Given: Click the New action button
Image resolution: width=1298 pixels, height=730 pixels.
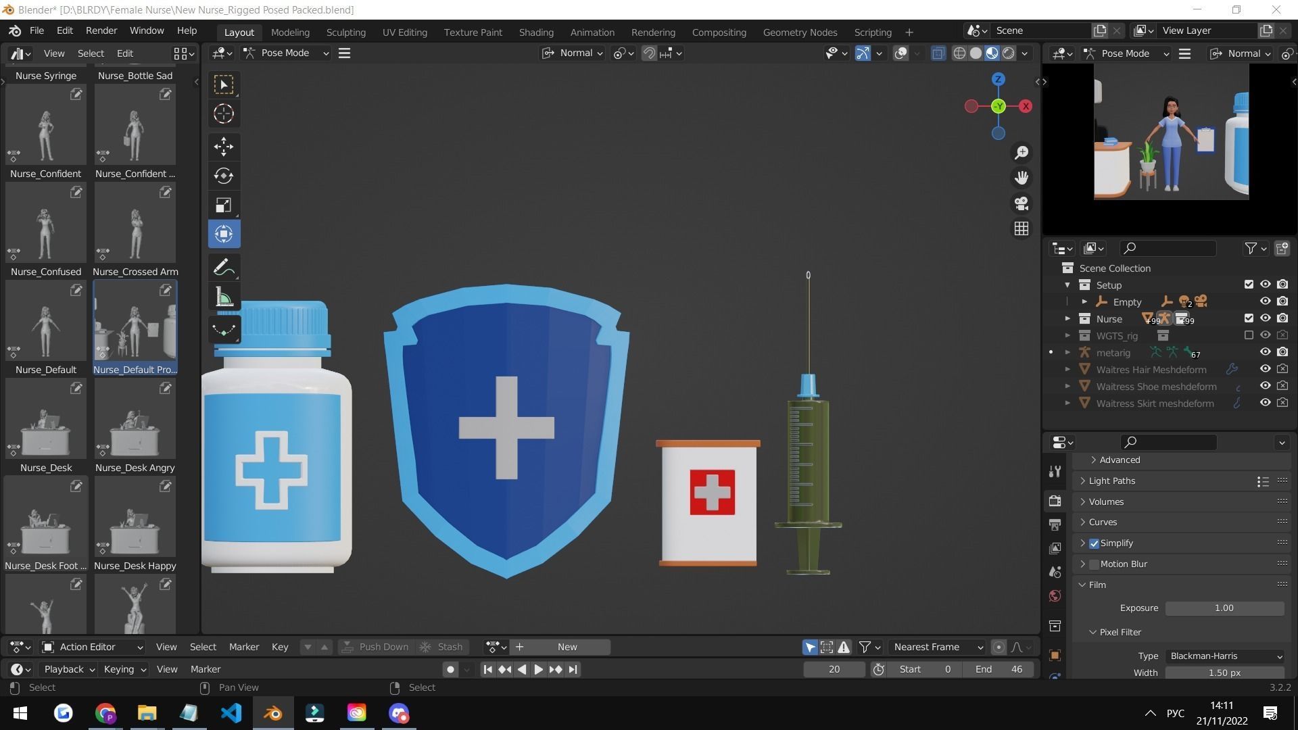Looking at the screenshot, I should click(567, 647).
